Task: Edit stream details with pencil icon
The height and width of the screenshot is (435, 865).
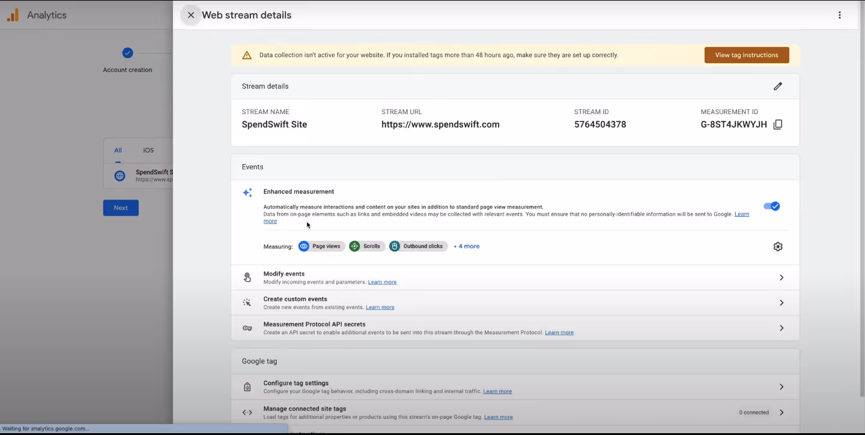Action: [x=778, y=87]
